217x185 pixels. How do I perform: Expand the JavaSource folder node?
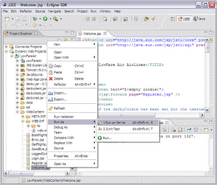click(17, 75)
